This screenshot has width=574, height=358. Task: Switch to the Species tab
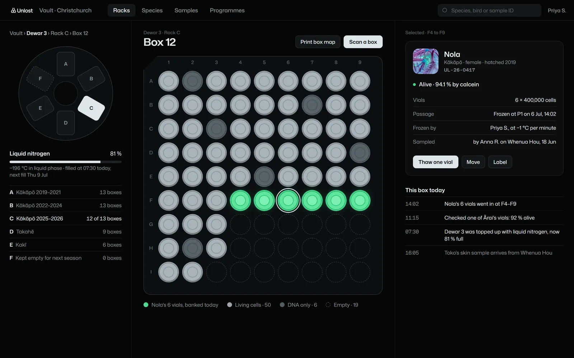(x=152, y=10)
